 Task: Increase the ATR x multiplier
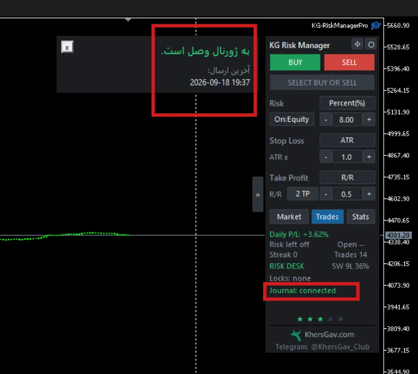pos(369,157)
